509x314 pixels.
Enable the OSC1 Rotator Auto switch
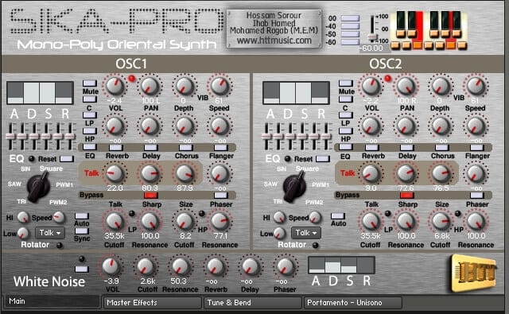(x=81, y=216)
